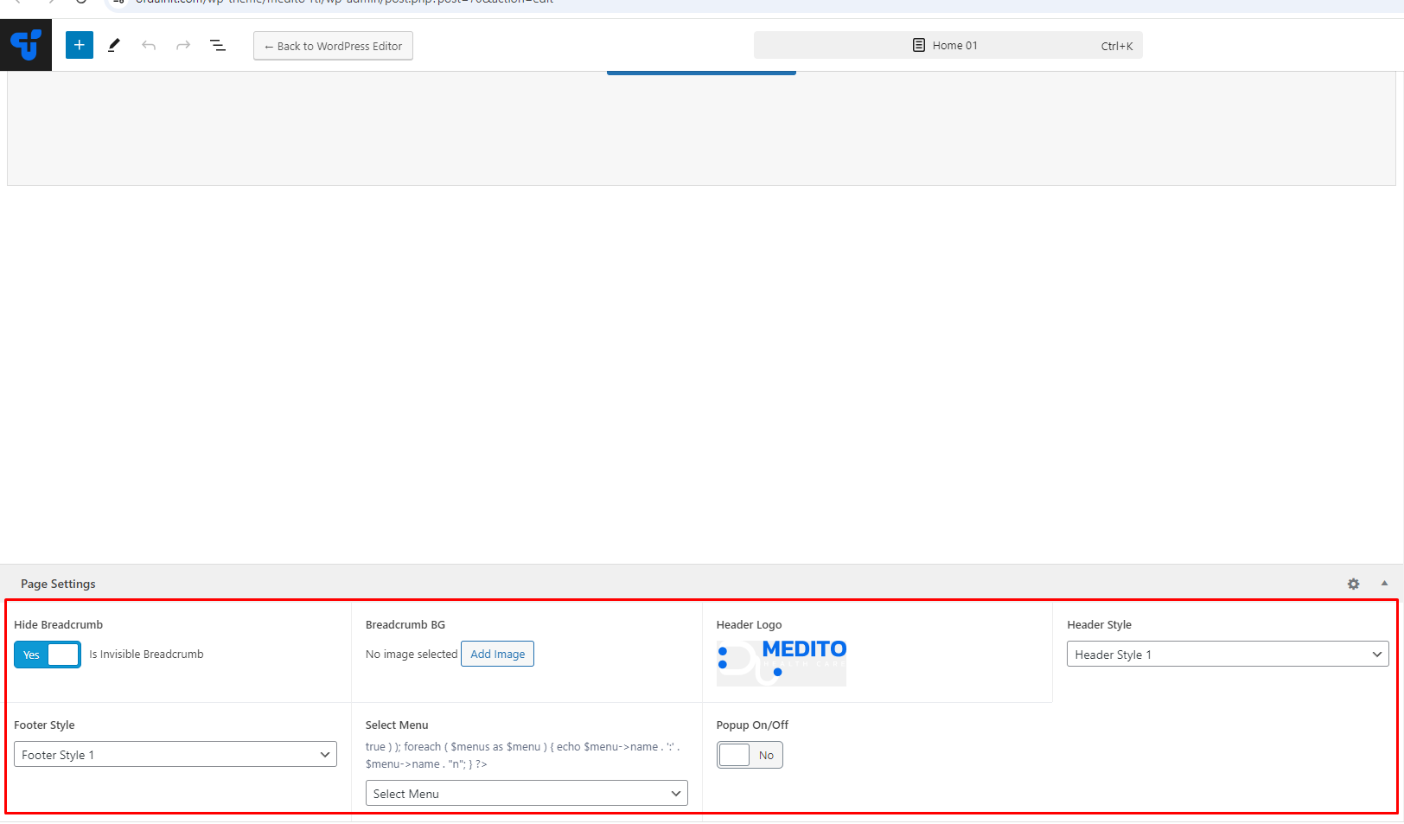The image size is (1404, 824).
Task: Open the Header Style dropdown
Action: pos(1227,655)
